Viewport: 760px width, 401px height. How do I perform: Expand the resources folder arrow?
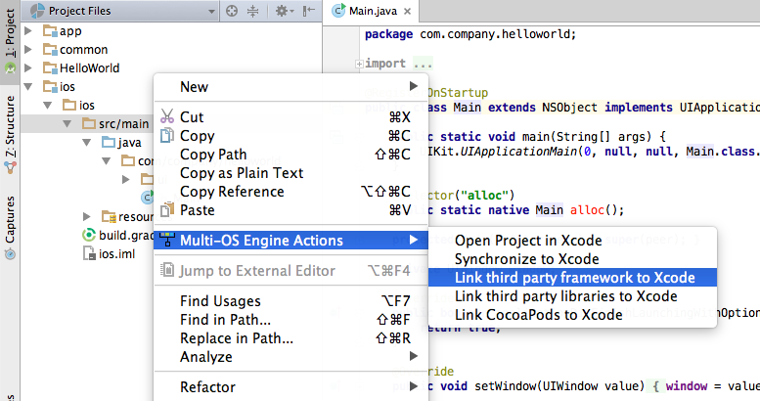(x=86, y=216)
